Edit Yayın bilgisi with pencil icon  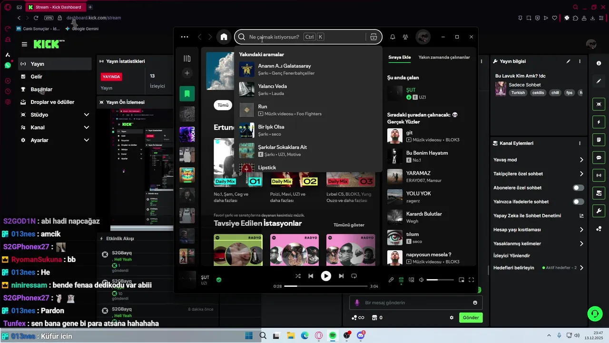point(568,61)
